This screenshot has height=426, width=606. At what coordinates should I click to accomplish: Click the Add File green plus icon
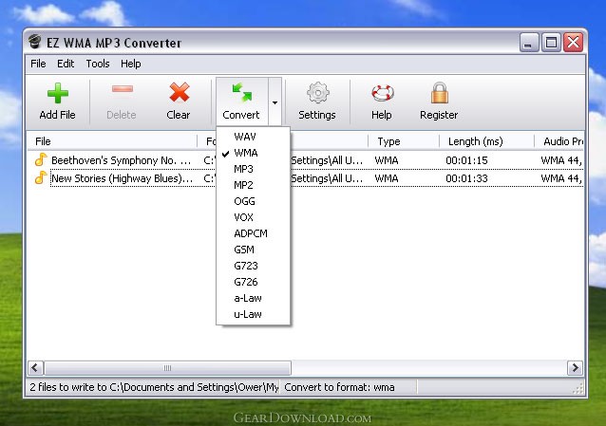[58, 93]
